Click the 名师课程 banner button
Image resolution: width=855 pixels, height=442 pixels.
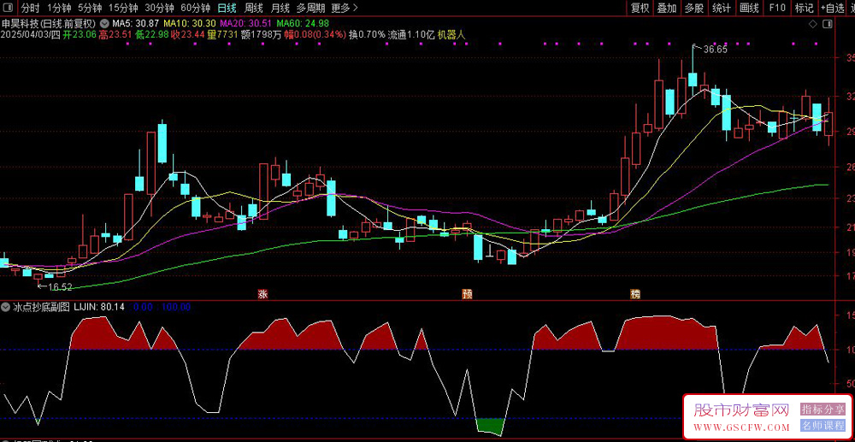tap(823, 426)
